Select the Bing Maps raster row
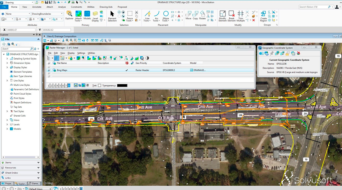342x190 pixels. point(151,70)
